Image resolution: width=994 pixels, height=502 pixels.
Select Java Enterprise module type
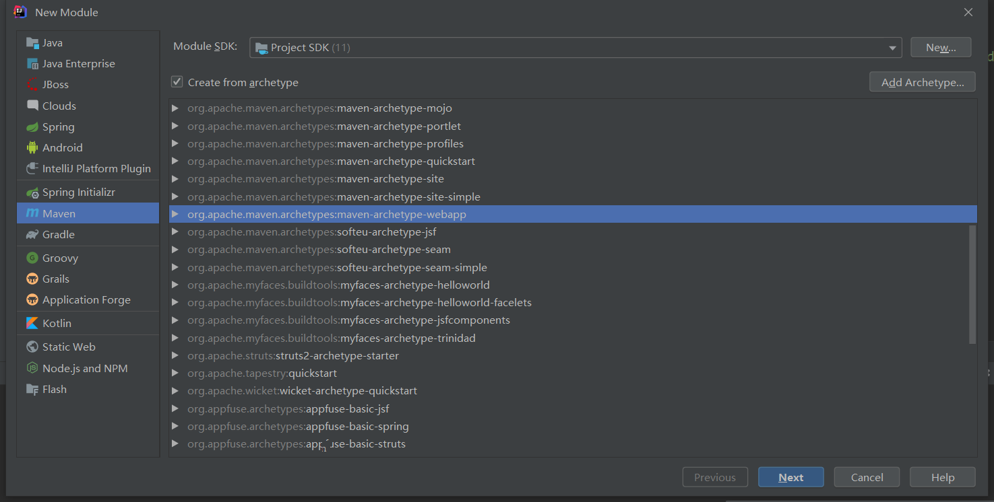[78, 64]
